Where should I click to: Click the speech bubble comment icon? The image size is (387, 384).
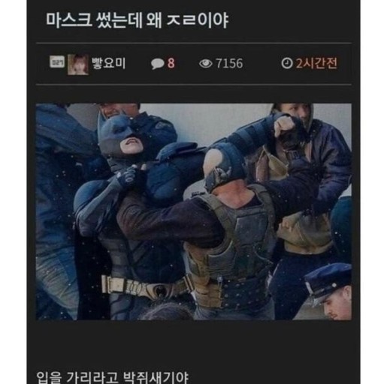click(157, 64)
